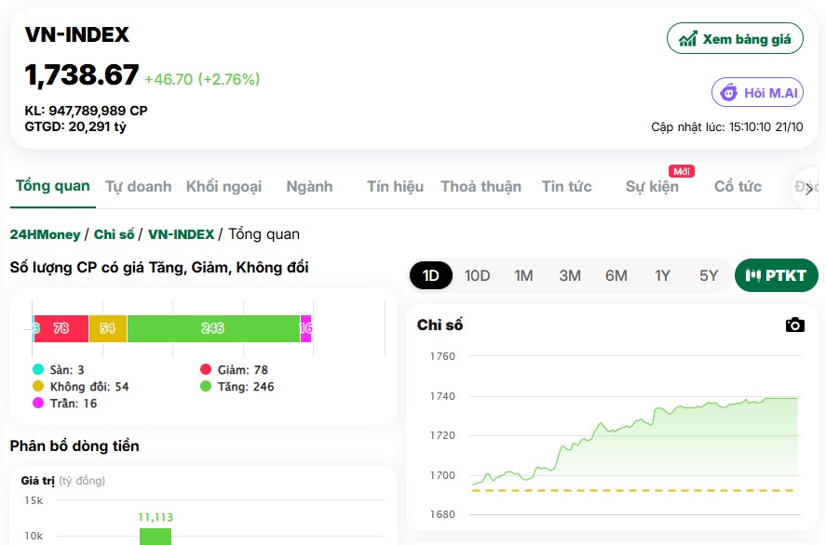Click the robot icon in Hỏi M.AI
Viewport: 826px width, 545px height.
(728, 93)
